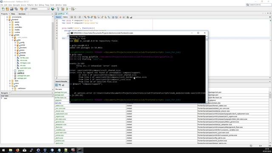Click the browser globe icon

click(x=53, y=9)
